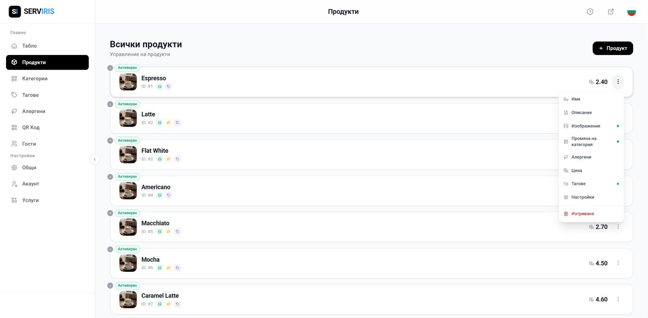Open the Caramel Latte three-dot menu

[618, 299]
